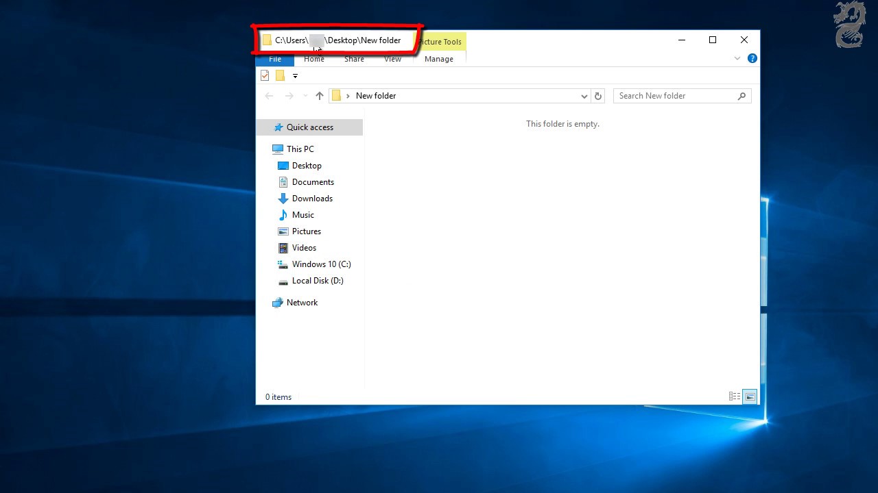Expand the ribbon with the chevron
Image resolution: width=878 pixels, height=493 pixels.
(737, 59)
